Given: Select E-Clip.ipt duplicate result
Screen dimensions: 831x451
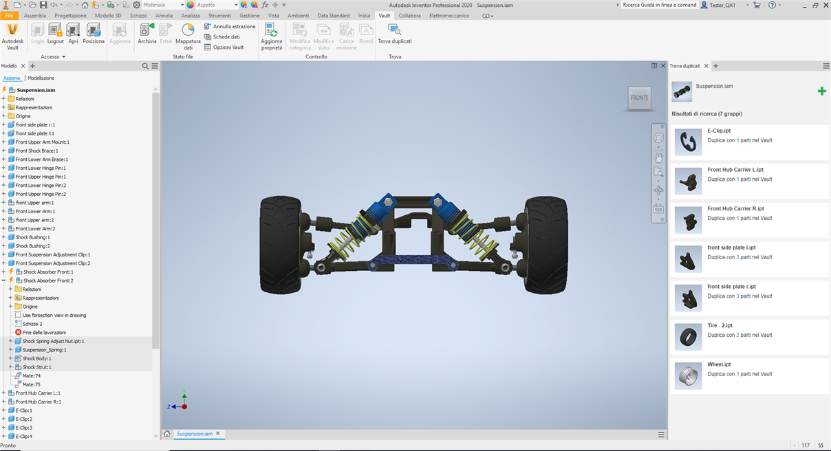Looking at the screenshot, I should click(750, 141).
